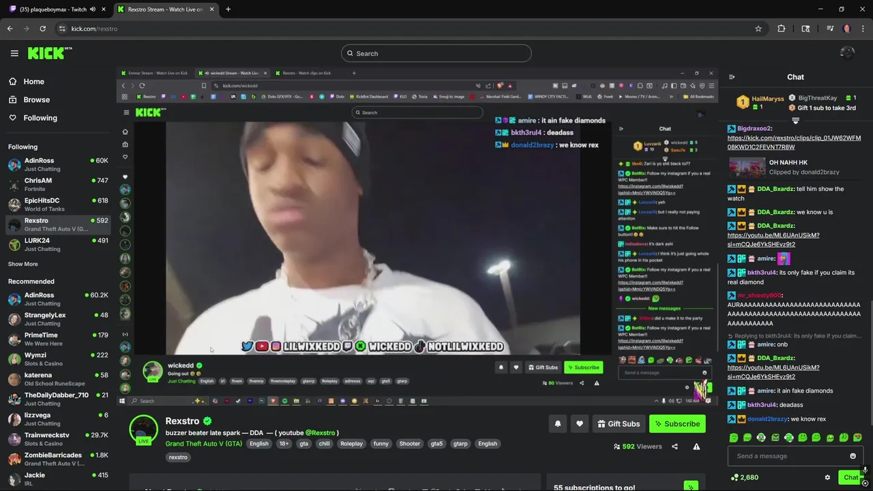Image resolution: width=873 pixels, height=491 pixels.
Task: Open the kick.com clips link in chat
Action: click(x=794, y=143)
